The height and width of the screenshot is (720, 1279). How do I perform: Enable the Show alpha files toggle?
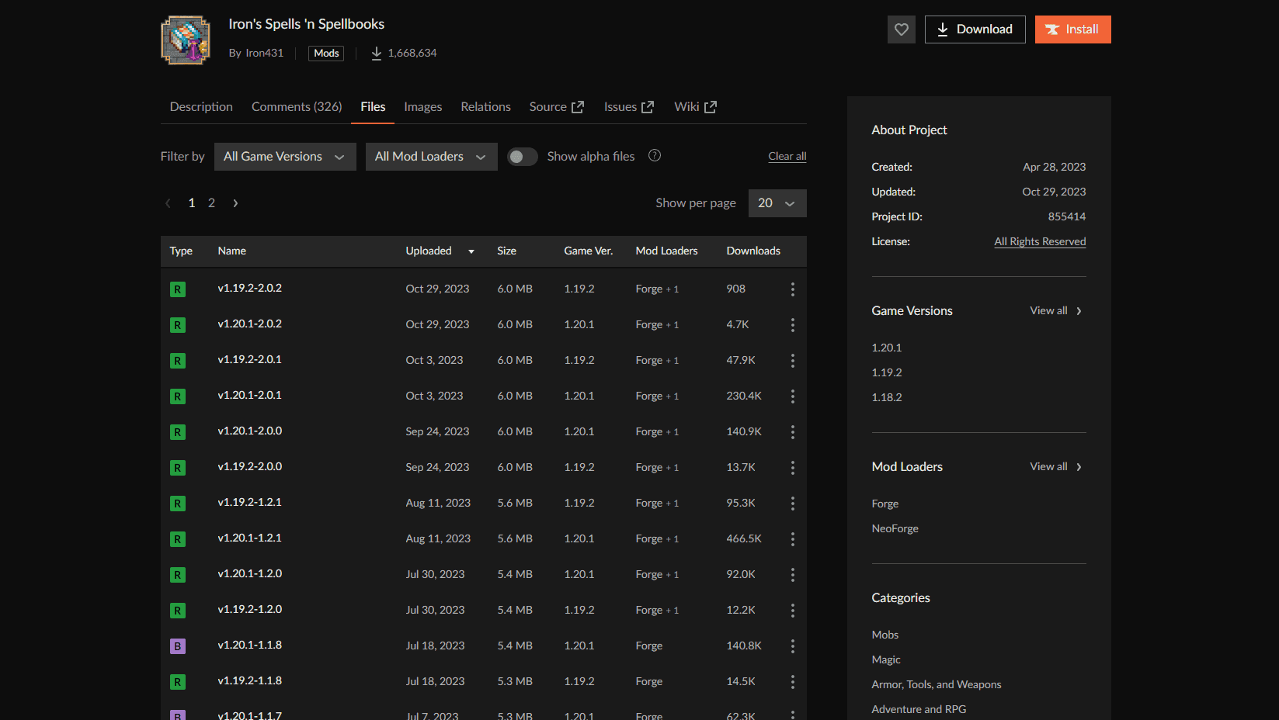(522, 157)
